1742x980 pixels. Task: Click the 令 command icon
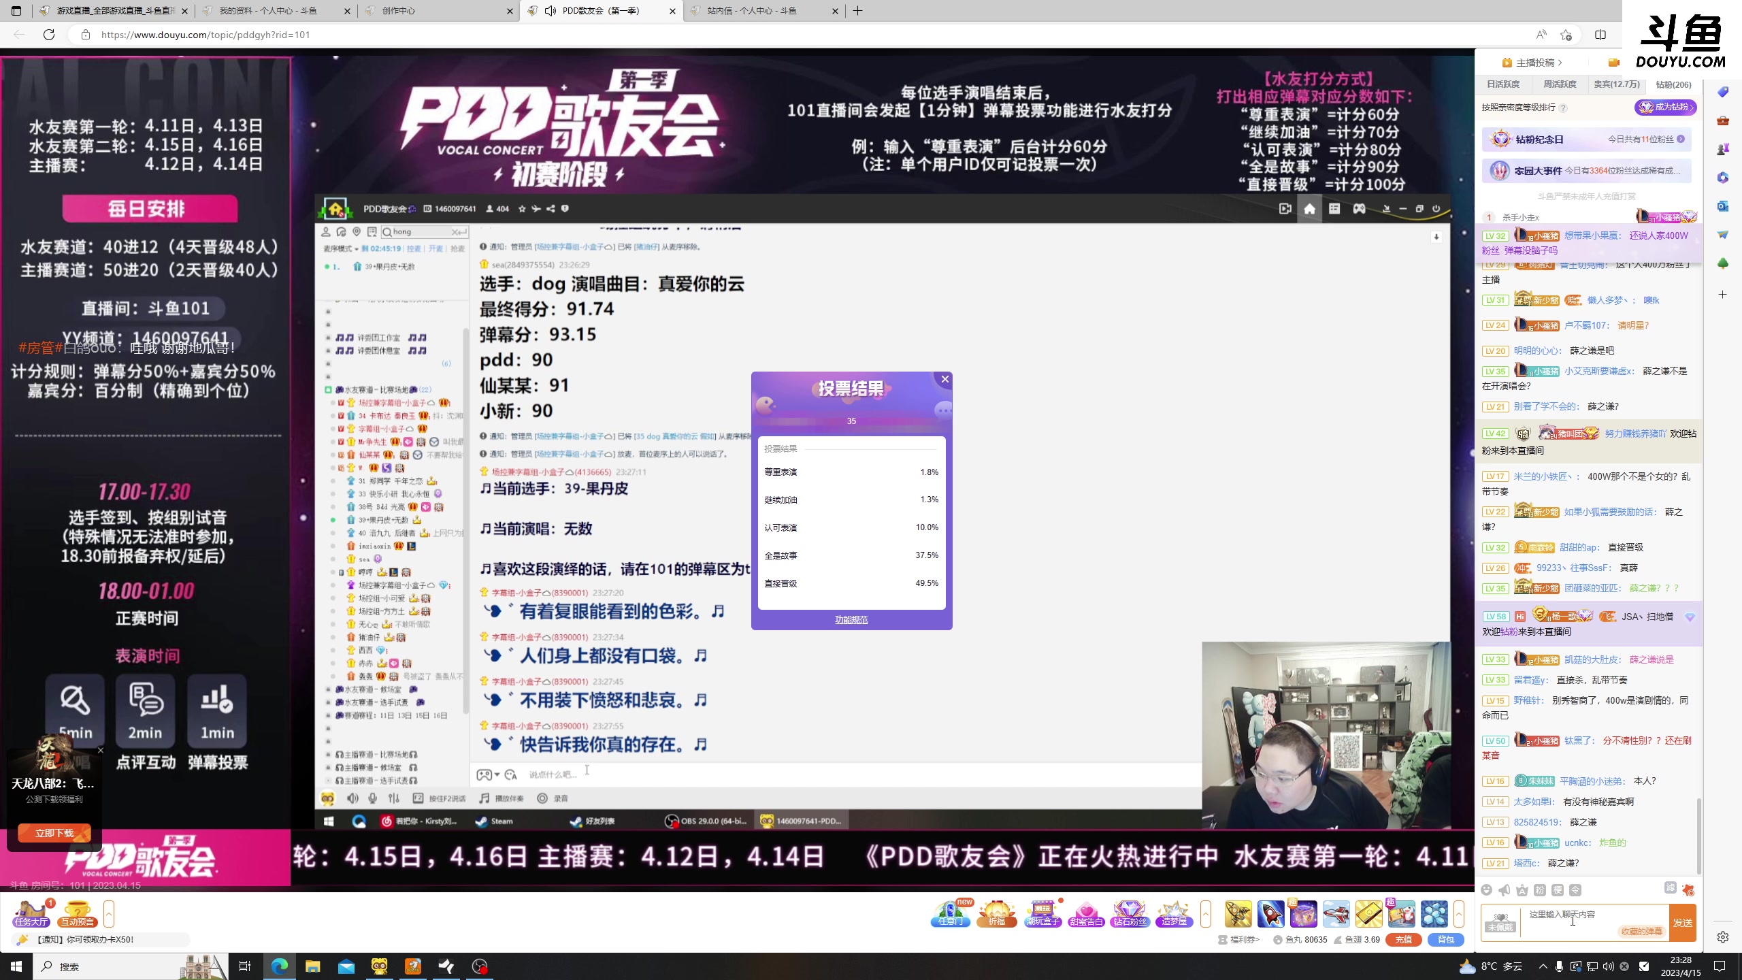tap(1575, 890)
